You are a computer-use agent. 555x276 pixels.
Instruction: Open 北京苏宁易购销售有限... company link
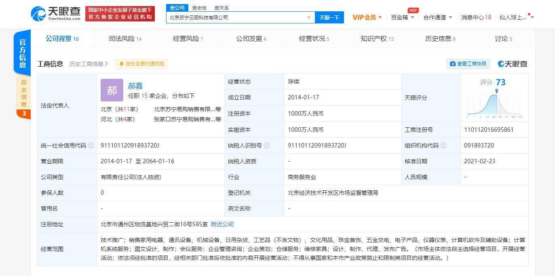click(x=188, y=109)
